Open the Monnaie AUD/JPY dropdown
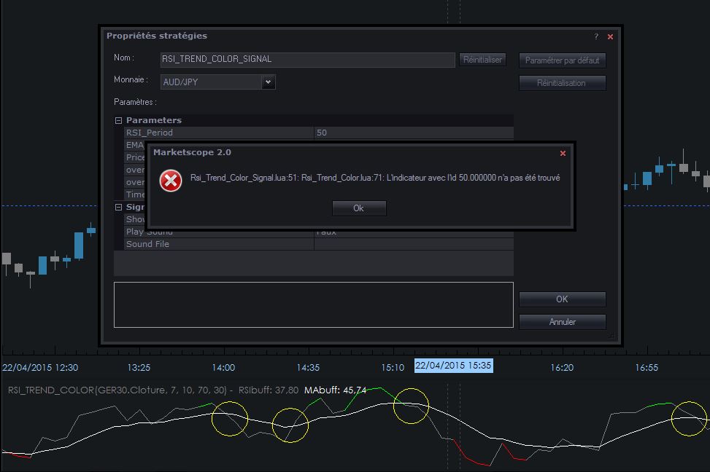The image size is (710, 472). pyautogui.click(x=268, y=82)
